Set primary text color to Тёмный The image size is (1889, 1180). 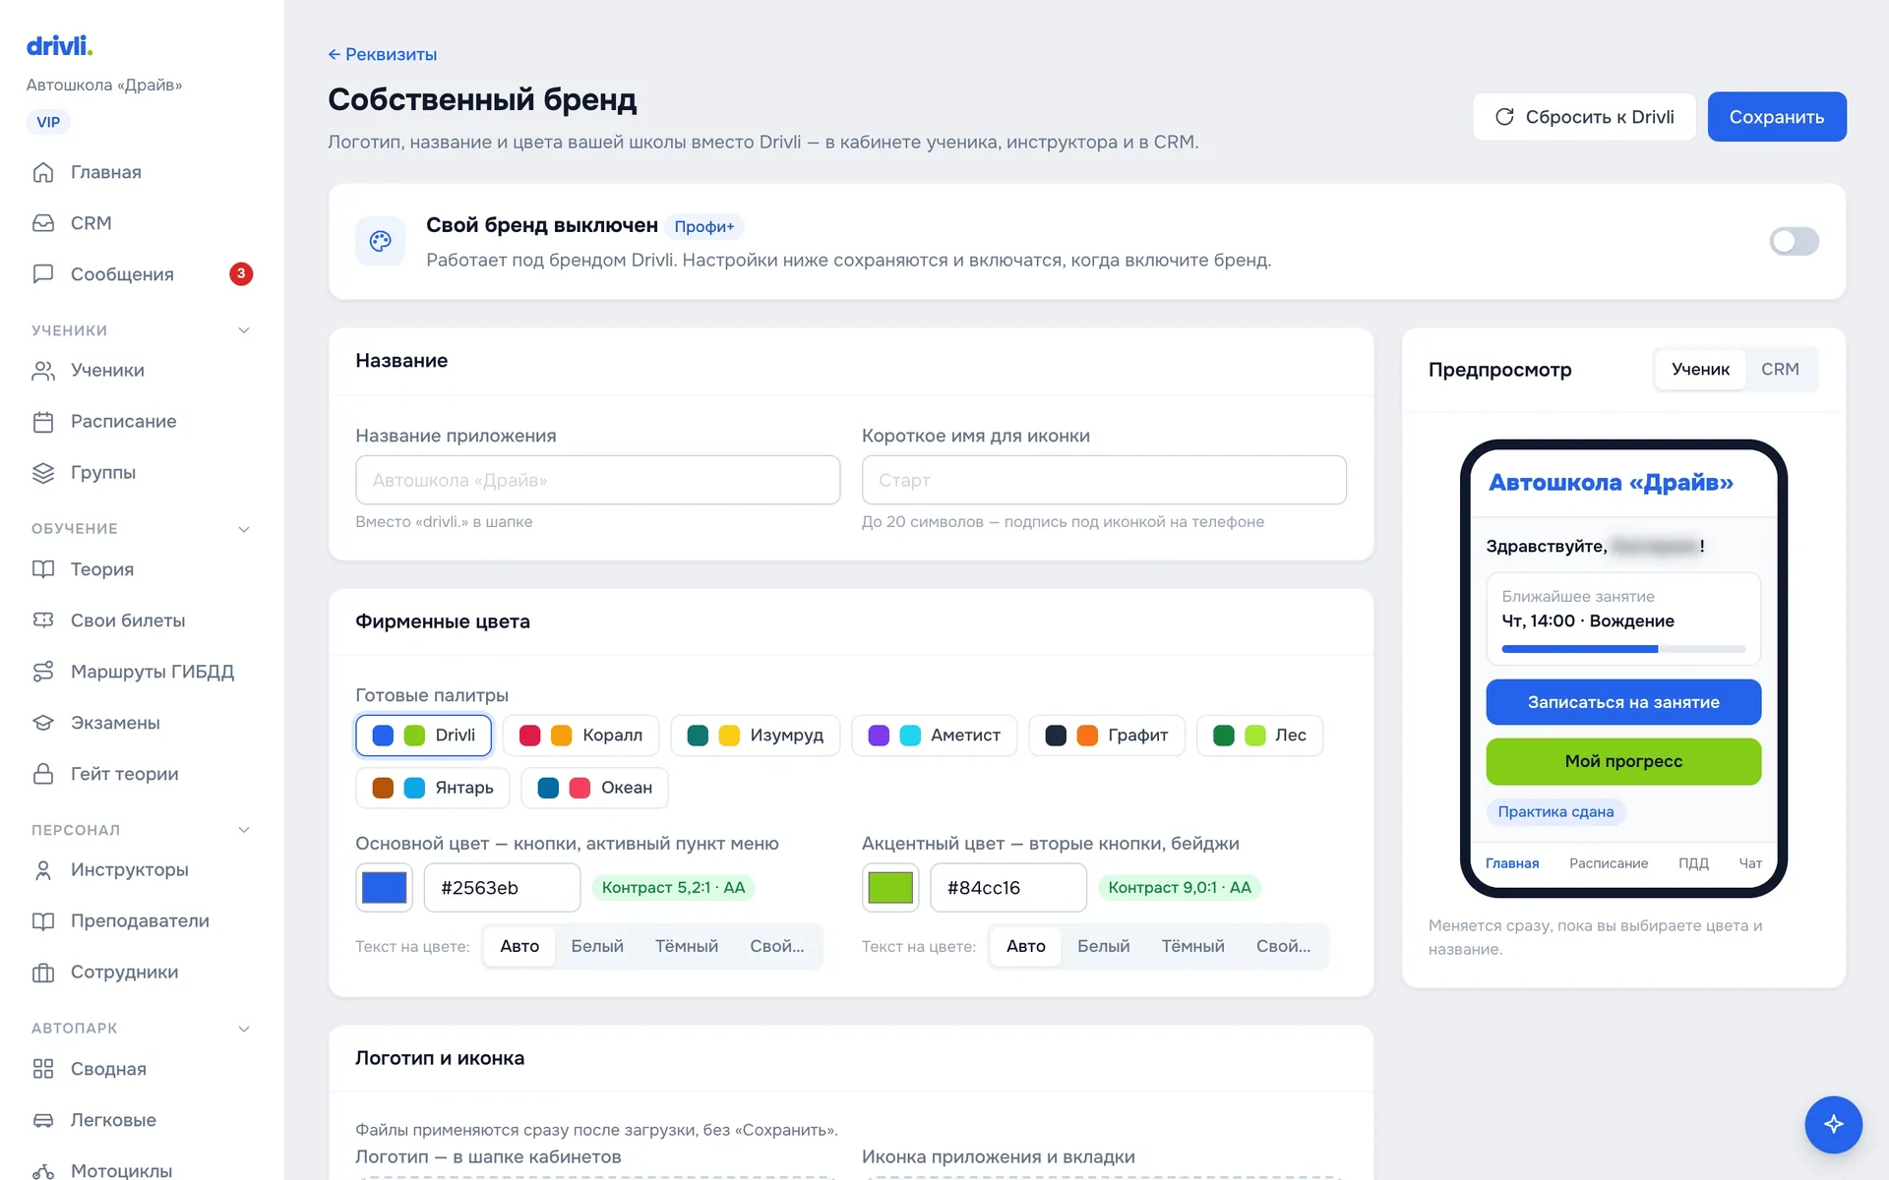tap(687, 946)
